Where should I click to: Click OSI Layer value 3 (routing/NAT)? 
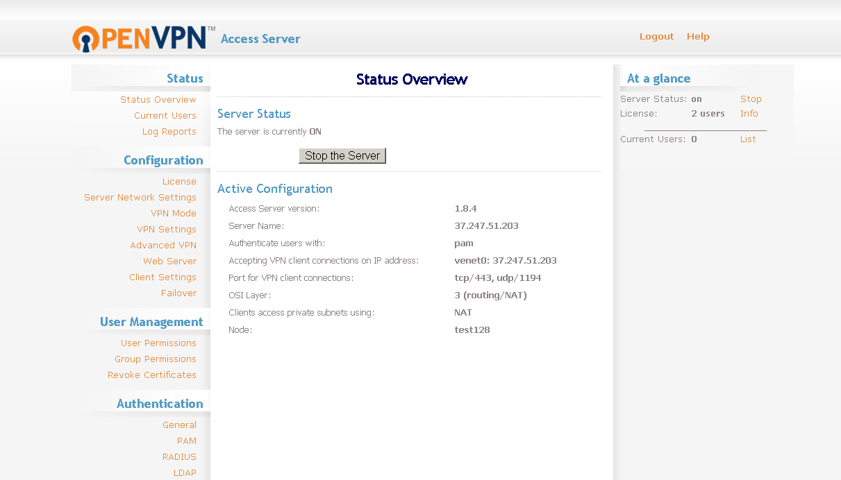[491, 295]
